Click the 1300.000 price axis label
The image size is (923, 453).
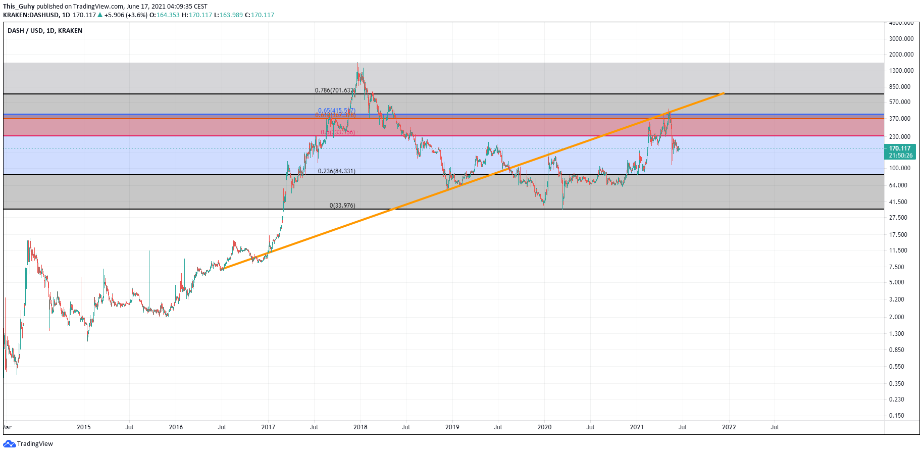click(901, 71)
